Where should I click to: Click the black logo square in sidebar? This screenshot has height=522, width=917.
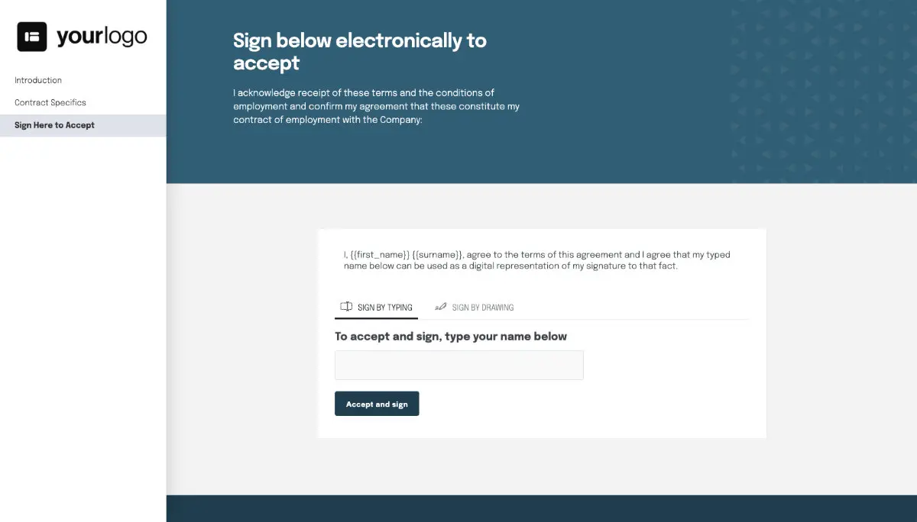31,35
